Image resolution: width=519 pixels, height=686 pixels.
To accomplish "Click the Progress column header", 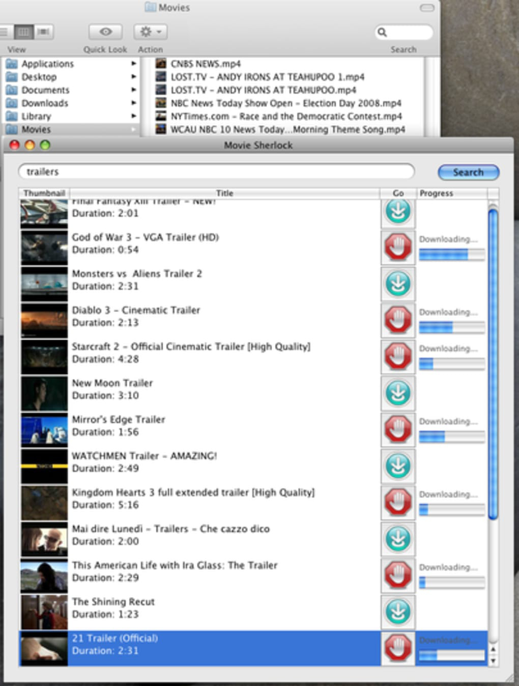I will 451,194.
